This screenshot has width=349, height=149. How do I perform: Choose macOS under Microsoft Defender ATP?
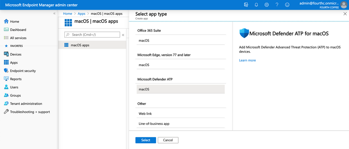181,89
